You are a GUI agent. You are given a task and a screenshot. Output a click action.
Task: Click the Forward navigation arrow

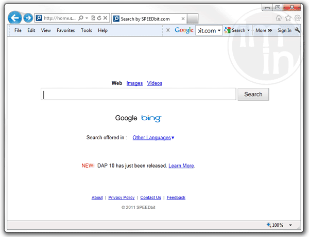pos(28,18)
